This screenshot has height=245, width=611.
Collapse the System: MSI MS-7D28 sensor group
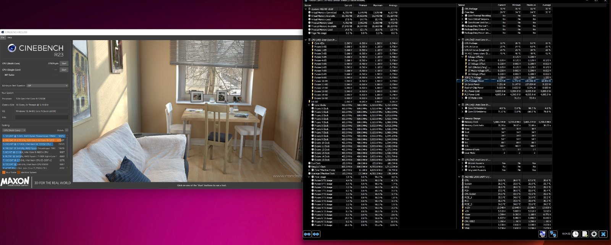[x=306, y=9]
